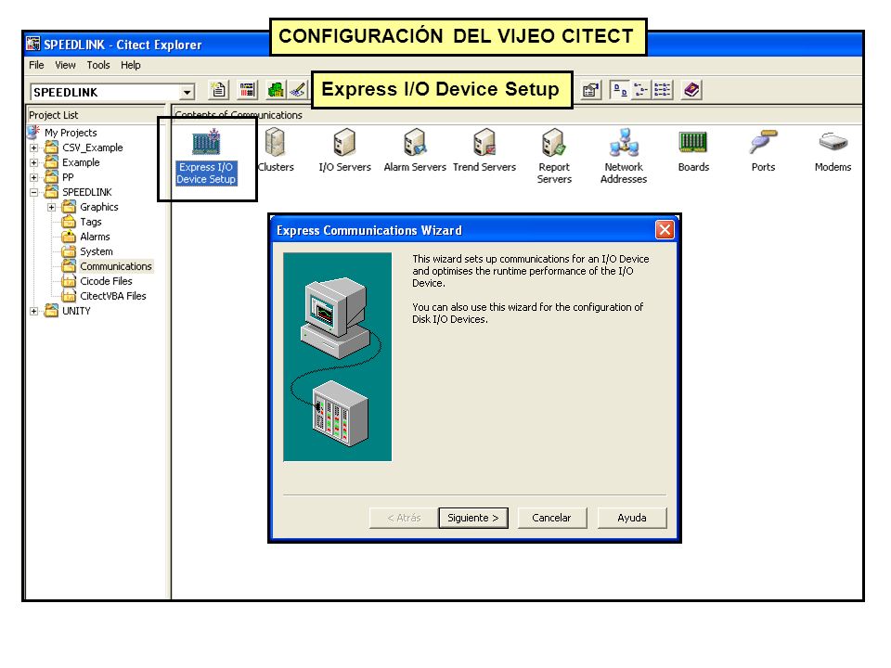
Task: Expand the UNITY project node
Action: (x=34, y=312)
